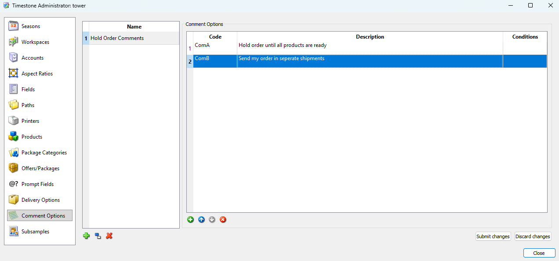Click the Submit changes button
The height and width of the screenshot is (261, 559).
pos(493,236)
